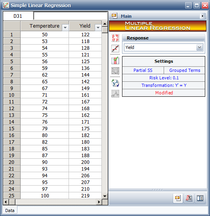Click Yield cell with value 200
Image resolution: width=210 pixels, height=216 pixels.
pyautogui.click(x=85, y=162)
